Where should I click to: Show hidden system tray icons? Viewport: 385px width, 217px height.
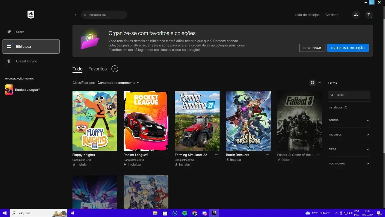[336, 213]
